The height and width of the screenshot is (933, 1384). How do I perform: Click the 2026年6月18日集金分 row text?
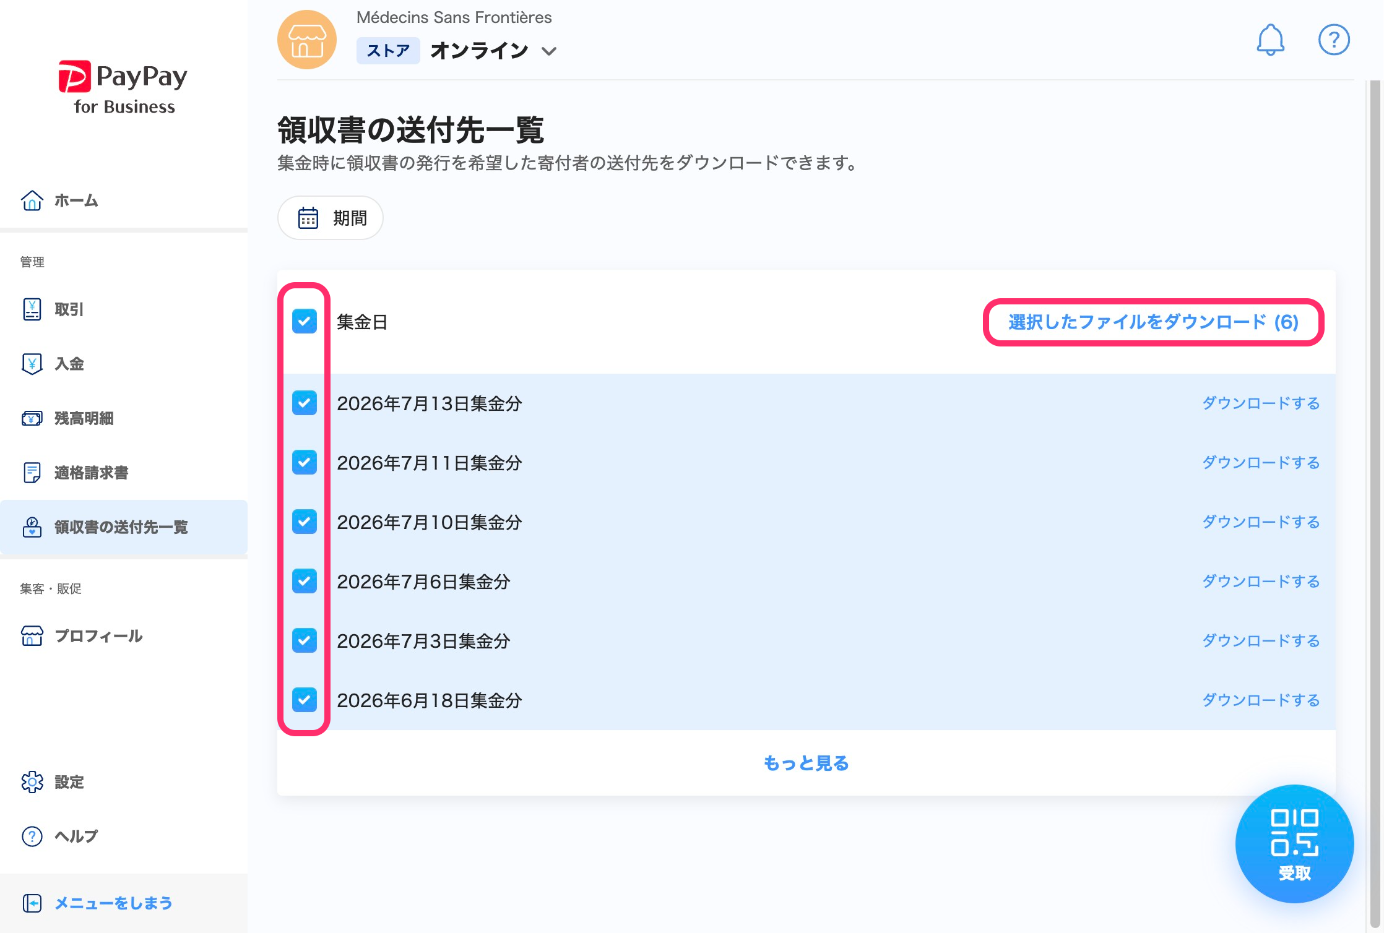pos(430,700)
